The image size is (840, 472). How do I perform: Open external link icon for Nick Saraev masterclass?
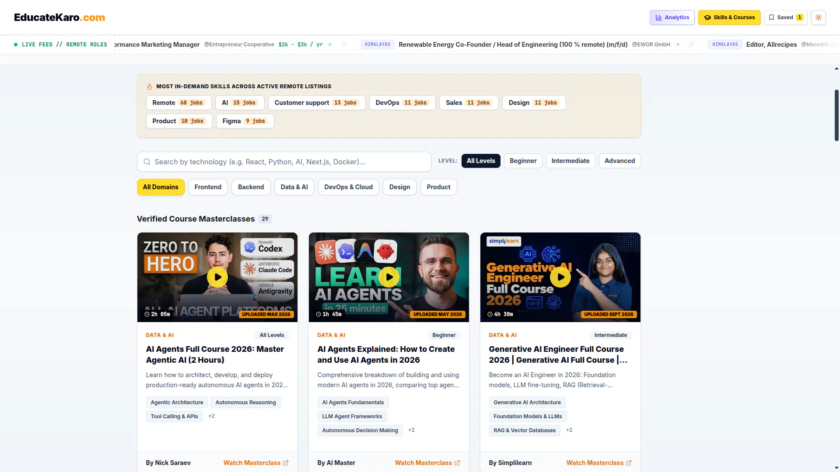[286, 463]
